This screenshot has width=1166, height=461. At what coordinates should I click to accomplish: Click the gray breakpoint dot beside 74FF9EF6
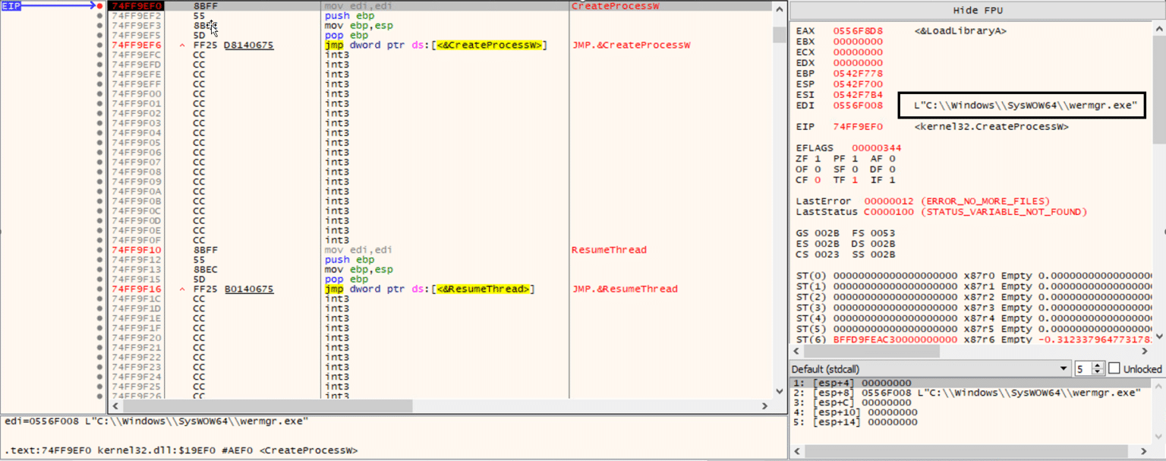click(99, 45)
